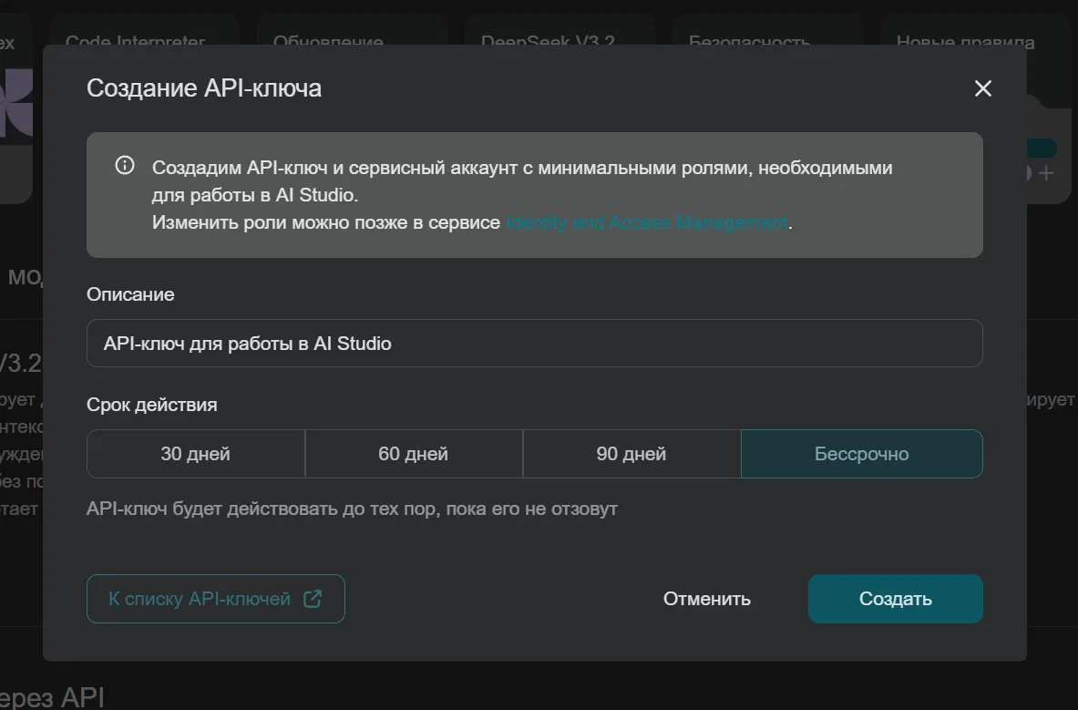This screenshot has height=710, width=1078.
Task: Click the info icon in the notice banner
Action: 125,165
